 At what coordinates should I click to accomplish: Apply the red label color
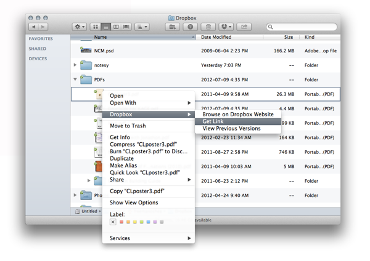tap(121, 222)
